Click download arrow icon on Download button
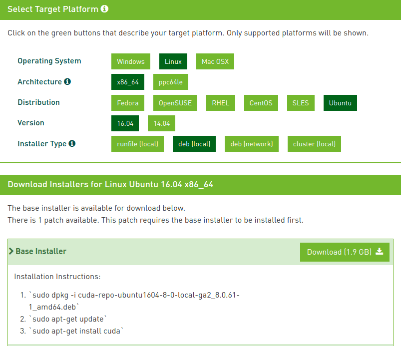 (380, 252)
